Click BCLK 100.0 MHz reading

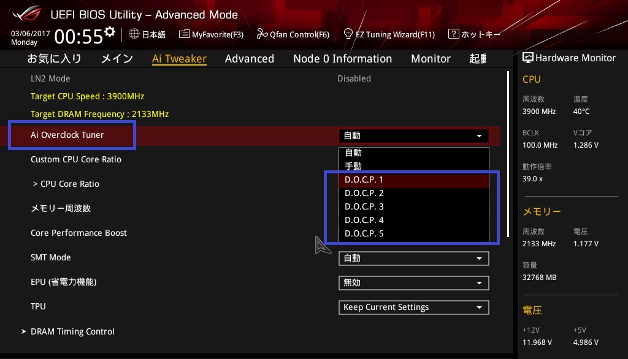click(x=540, y=145)
